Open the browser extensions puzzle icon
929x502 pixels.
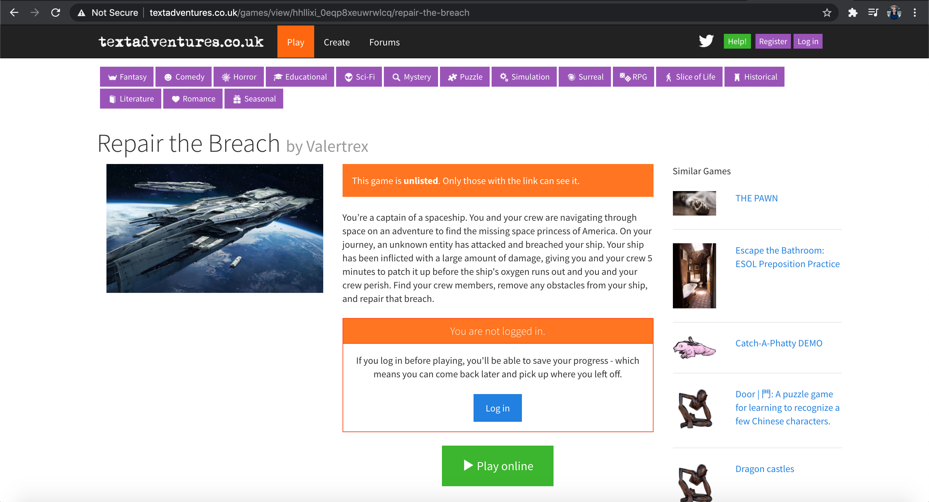click(x=853, y=13)
